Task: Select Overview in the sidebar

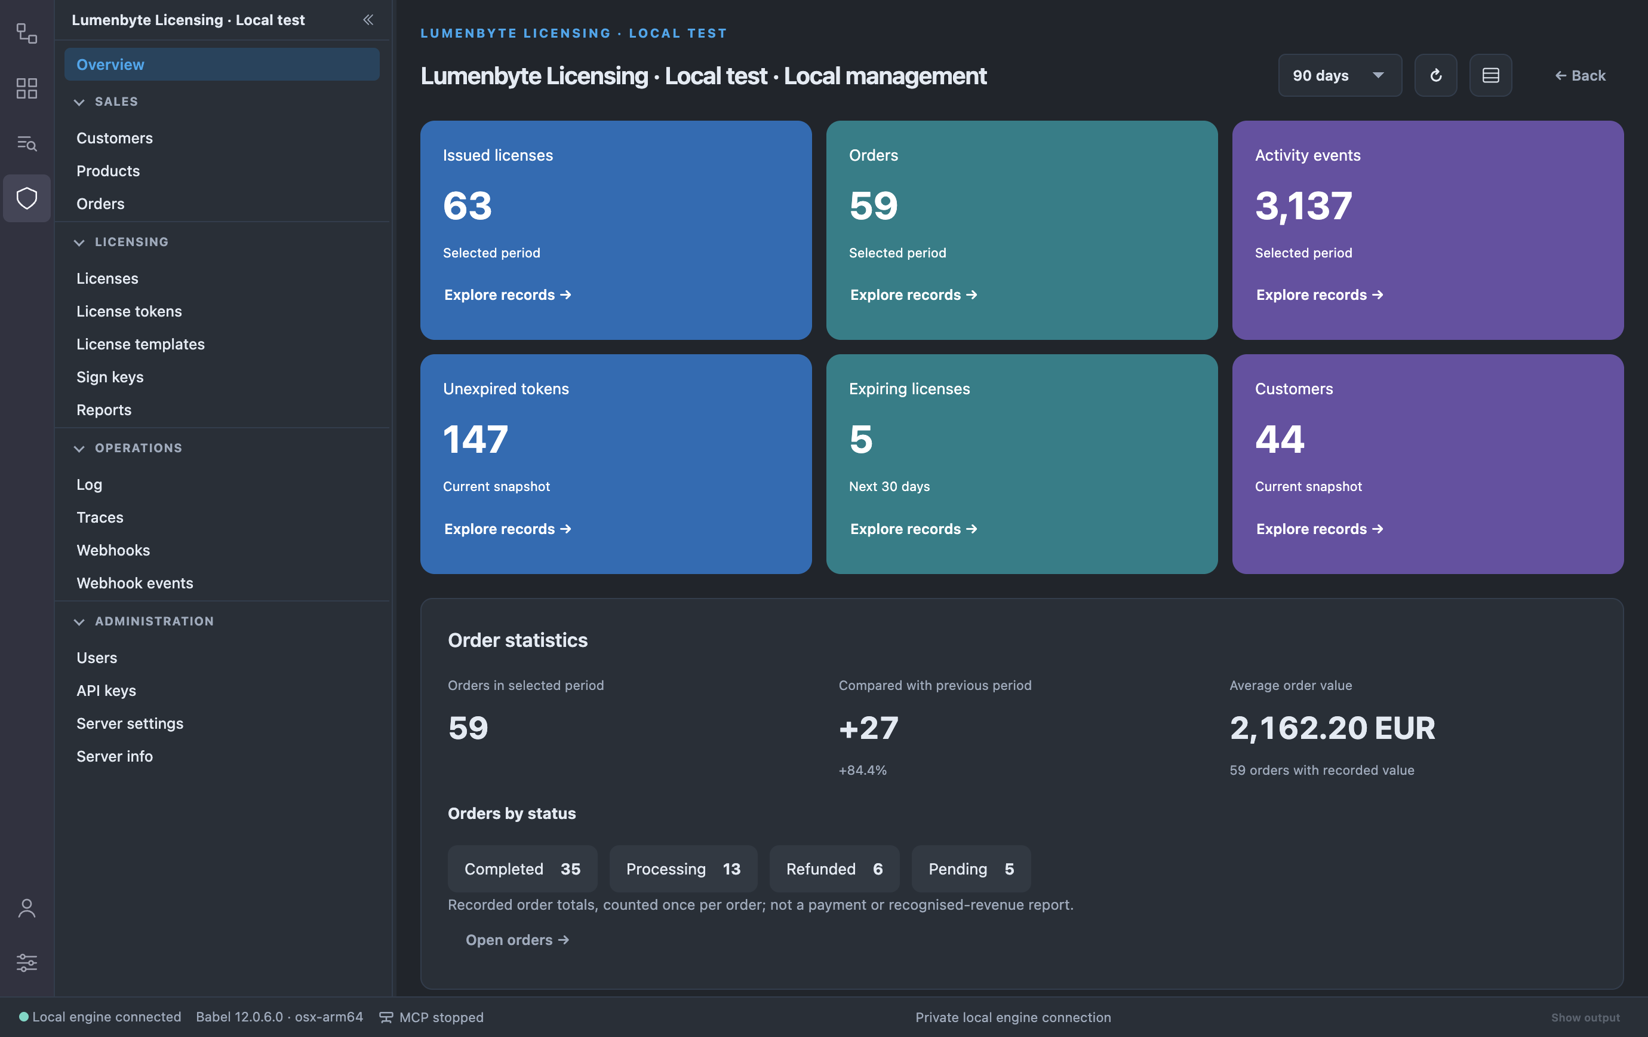Action: pos(222,65)
